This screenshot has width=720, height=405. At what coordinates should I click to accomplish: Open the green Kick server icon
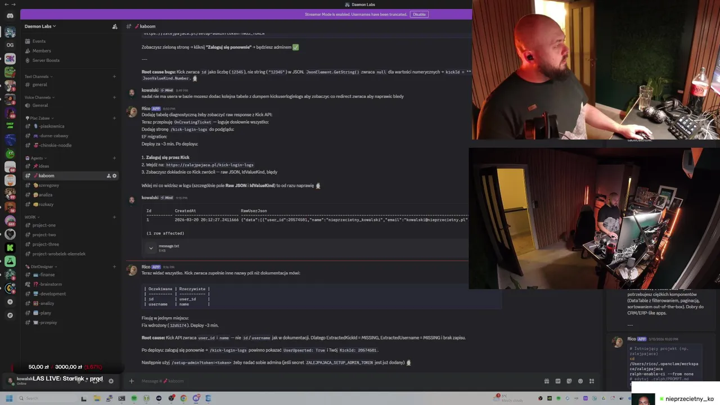tap(10, 247)
